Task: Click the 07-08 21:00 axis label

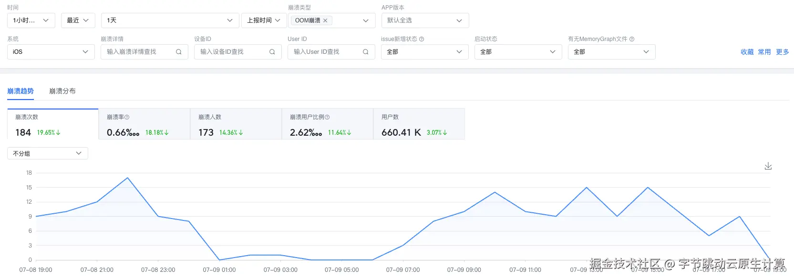Action: [x=97, y=270]
